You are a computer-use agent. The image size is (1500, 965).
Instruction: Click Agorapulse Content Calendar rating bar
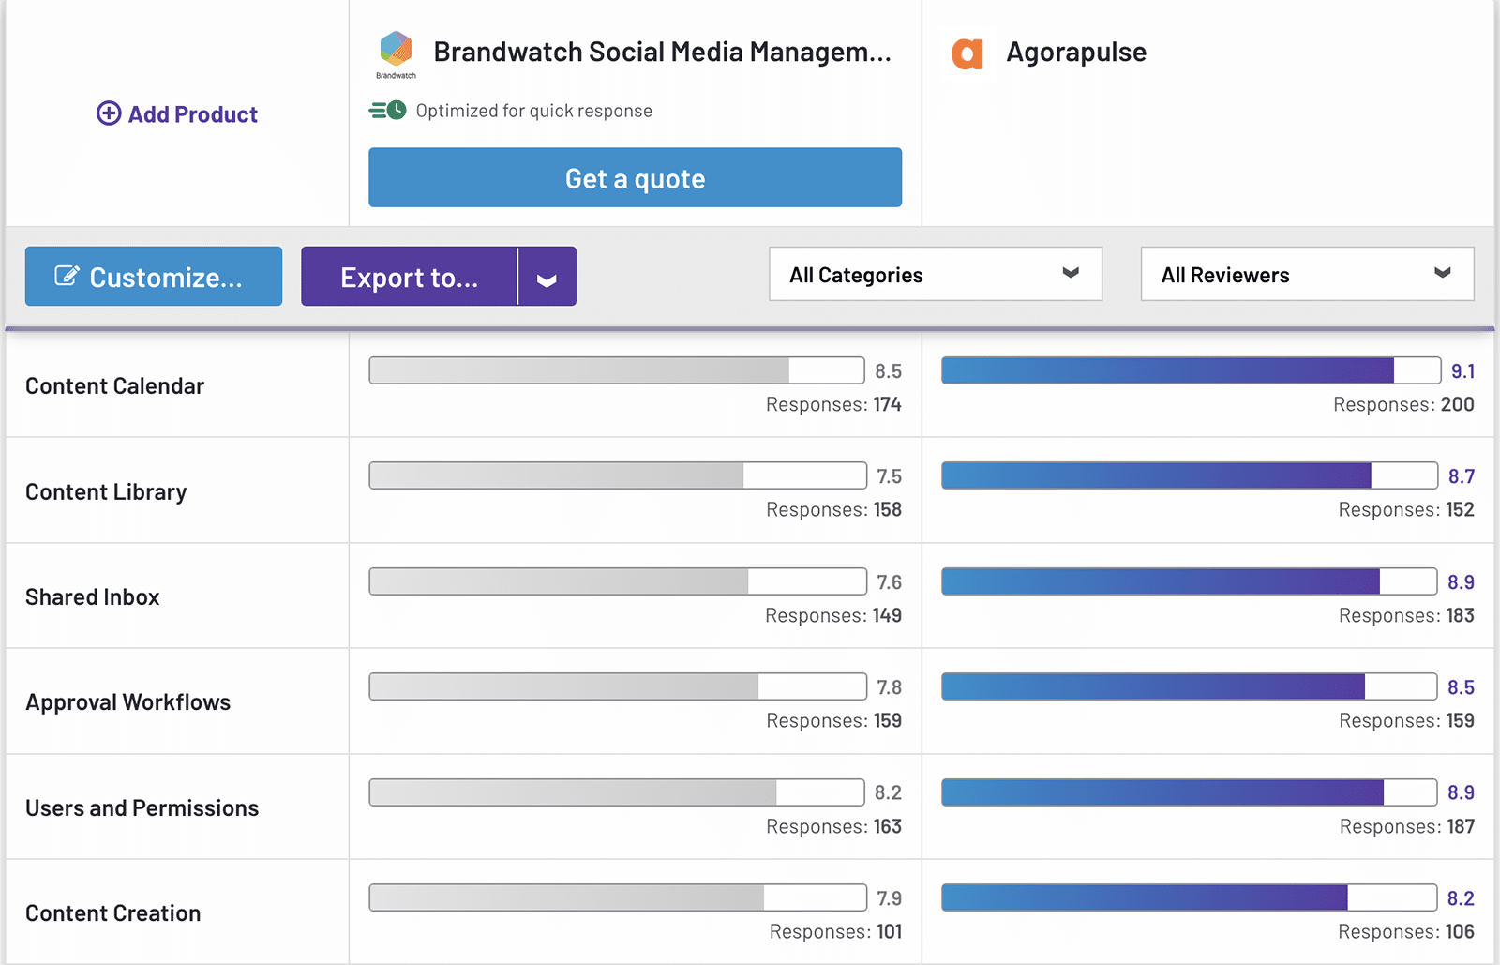click(x=1190, y=370)
